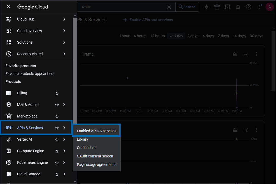276x184 pixels.
Task: Expand Recently visited submenu arrow
Action: pos(64,54)
